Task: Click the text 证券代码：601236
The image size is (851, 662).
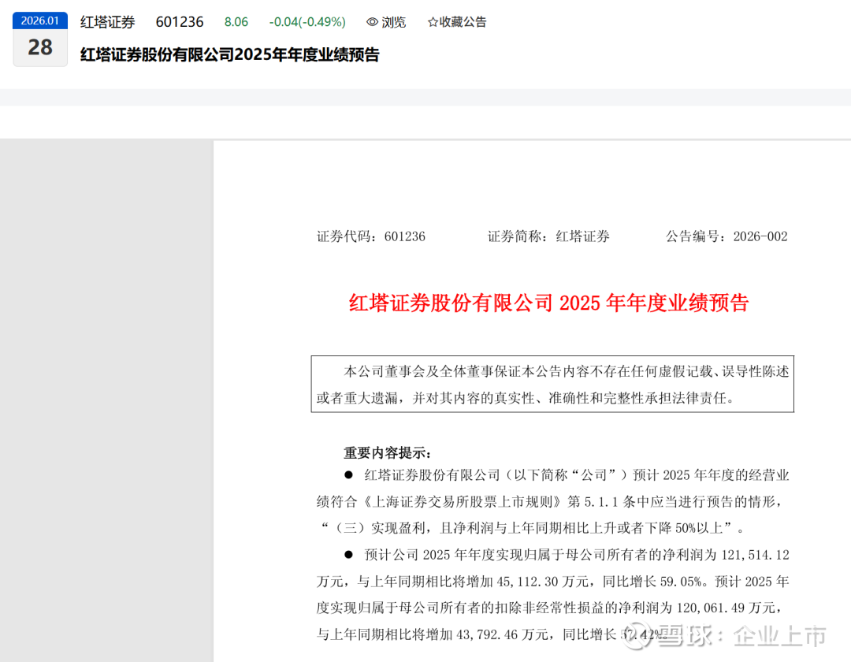Action: [x=370, y=236]
